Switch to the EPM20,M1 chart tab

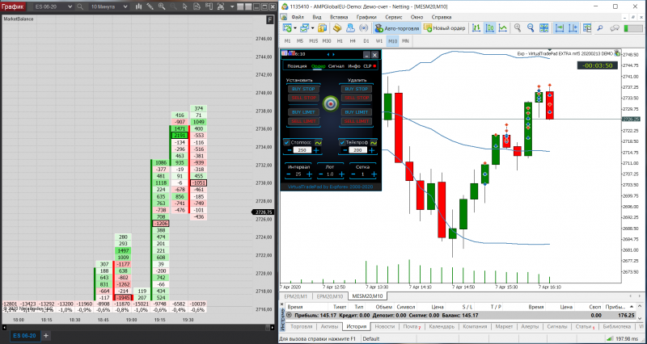point(295,296)
